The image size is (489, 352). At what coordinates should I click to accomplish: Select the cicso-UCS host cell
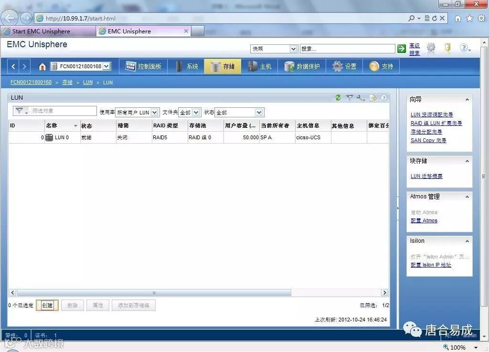click(x=313, y=137)
